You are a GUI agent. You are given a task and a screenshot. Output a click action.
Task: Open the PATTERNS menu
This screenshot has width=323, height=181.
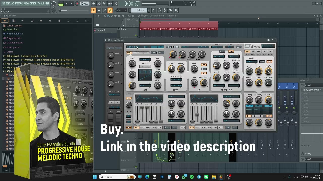pos(19,3)
